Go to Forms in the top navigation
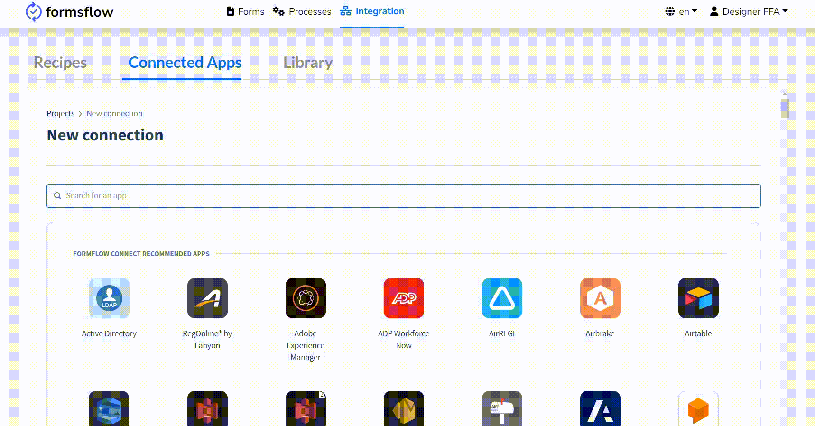 tap(245, 11)
